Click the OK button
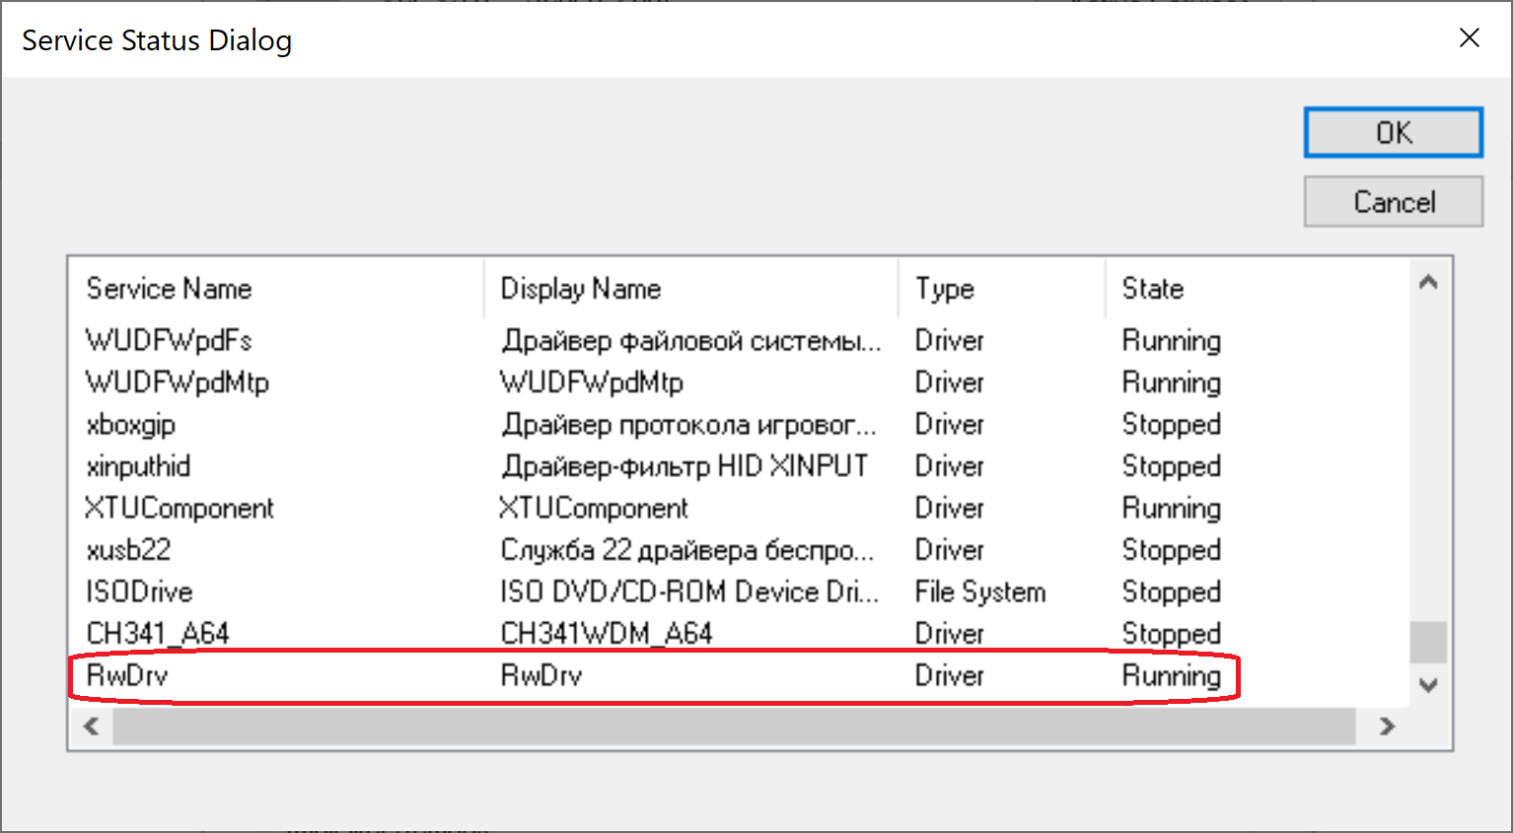 point(1393,132)
